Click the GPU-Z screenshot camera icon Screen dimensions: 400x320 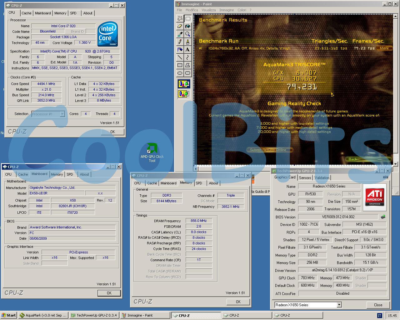coord(385,177)
